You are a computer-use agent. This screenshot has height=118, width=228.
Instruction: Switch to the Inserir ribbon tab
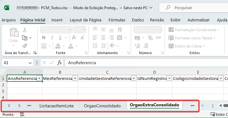point(57,20)
